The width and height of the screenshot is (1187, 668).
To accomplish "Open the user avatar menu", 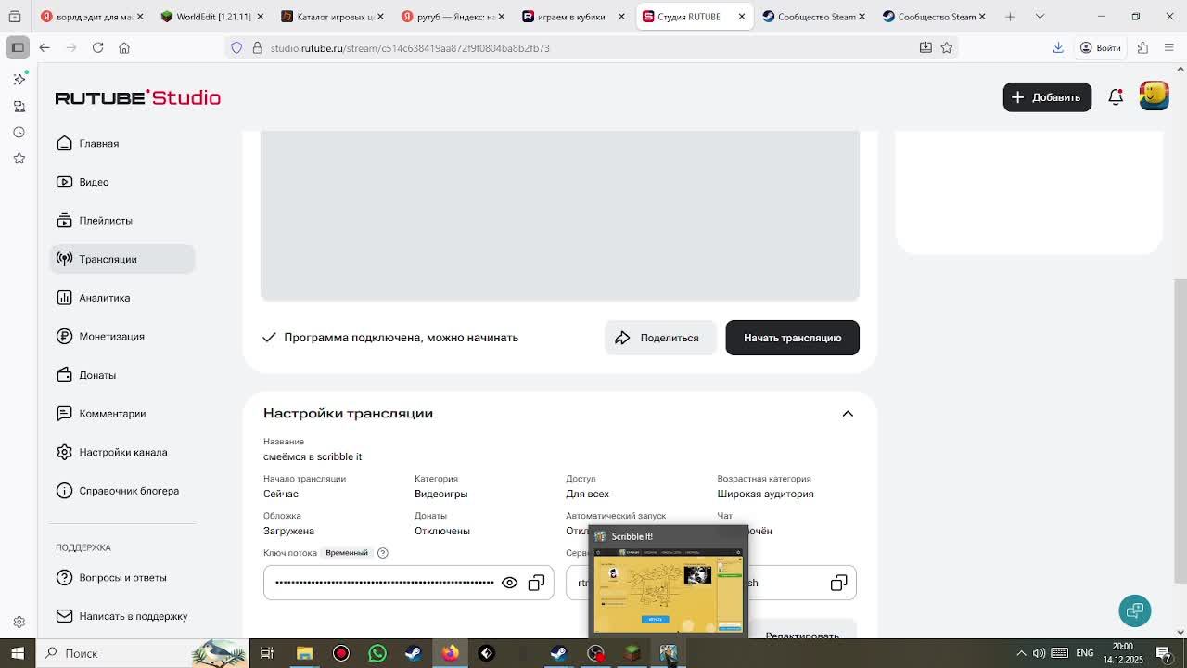I will pyautogui.click(x=1154, y=96).
